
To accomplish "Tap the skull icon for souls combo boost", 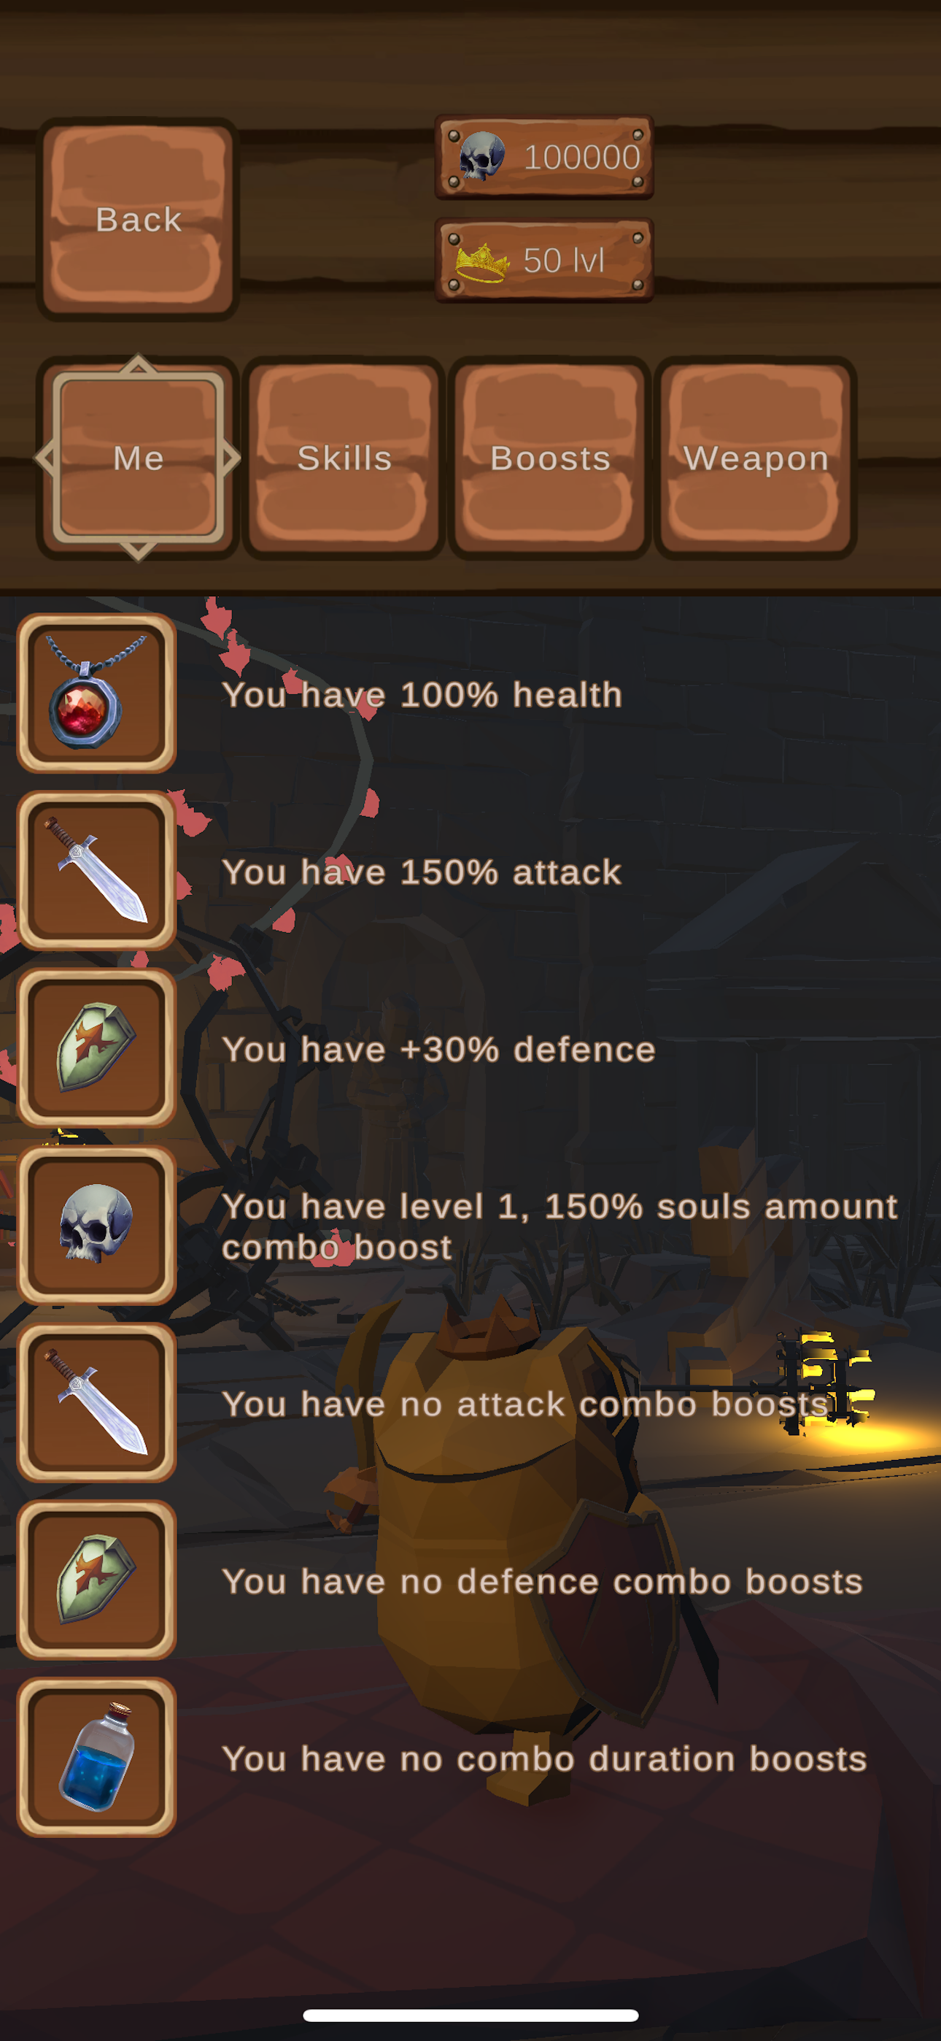I will pos(96,1226).
